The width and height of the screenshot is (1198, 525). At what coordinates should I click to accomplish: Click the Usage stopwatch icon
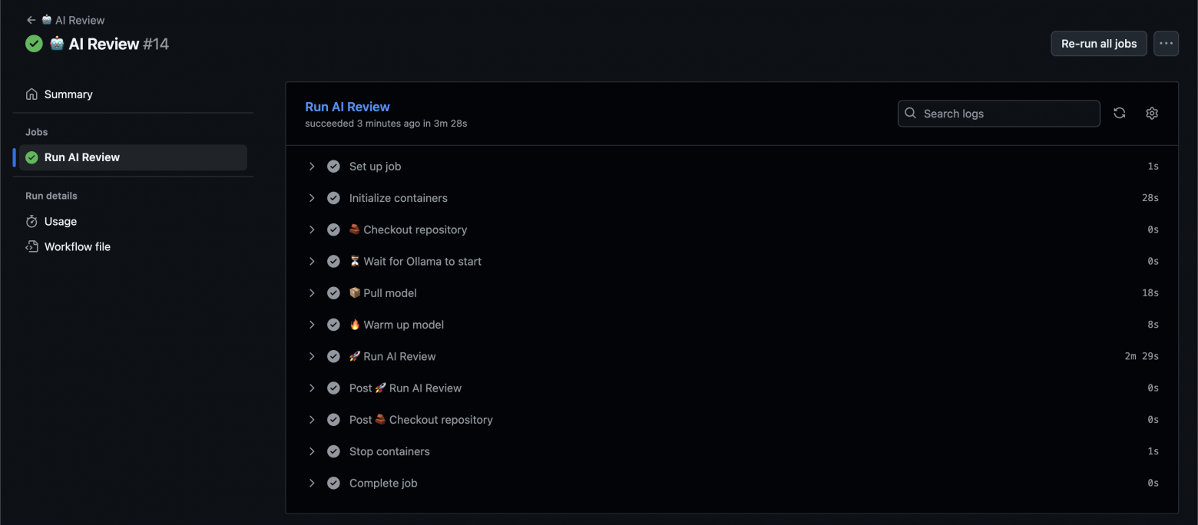[31, 222]
